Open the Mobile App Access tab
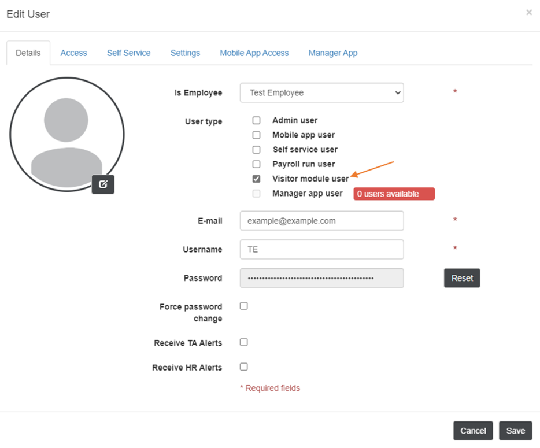The height and width of the screenshot is (448, 540). click(x=254, y=53)
